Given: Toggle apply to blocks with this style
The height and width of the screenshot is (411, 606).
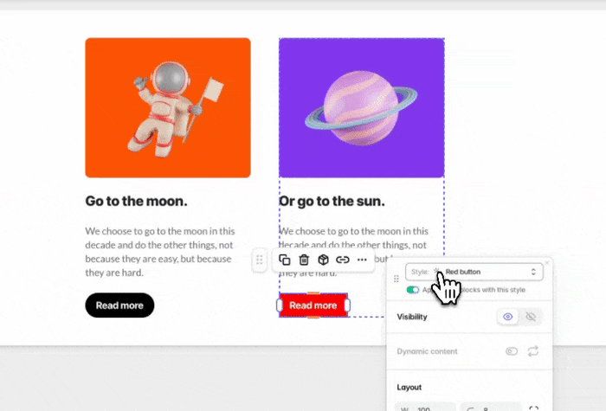Looking at the screenshot, I should pos(413,290).
